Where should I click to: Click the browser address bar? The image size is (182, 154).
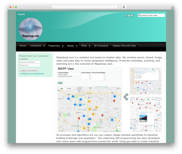click(x=86, y=7)
